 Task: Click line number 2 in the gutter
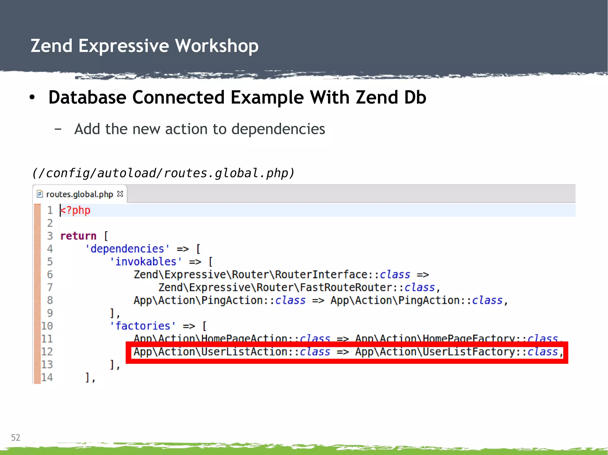[x=50, y=223]
